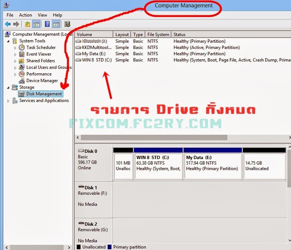Viewport: 291px width, 250px height.
Task: Click the Back arrow toolbar icon
Action: tap(8, 24)
